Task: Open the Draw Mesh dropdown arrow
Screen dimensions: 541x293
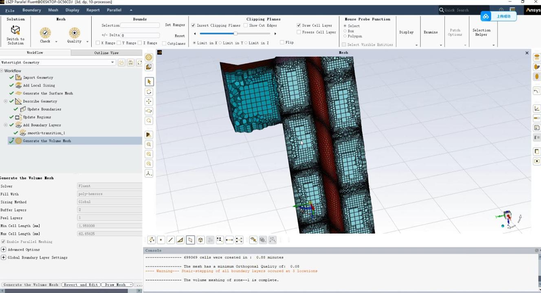Action: (x=130, y=285)
